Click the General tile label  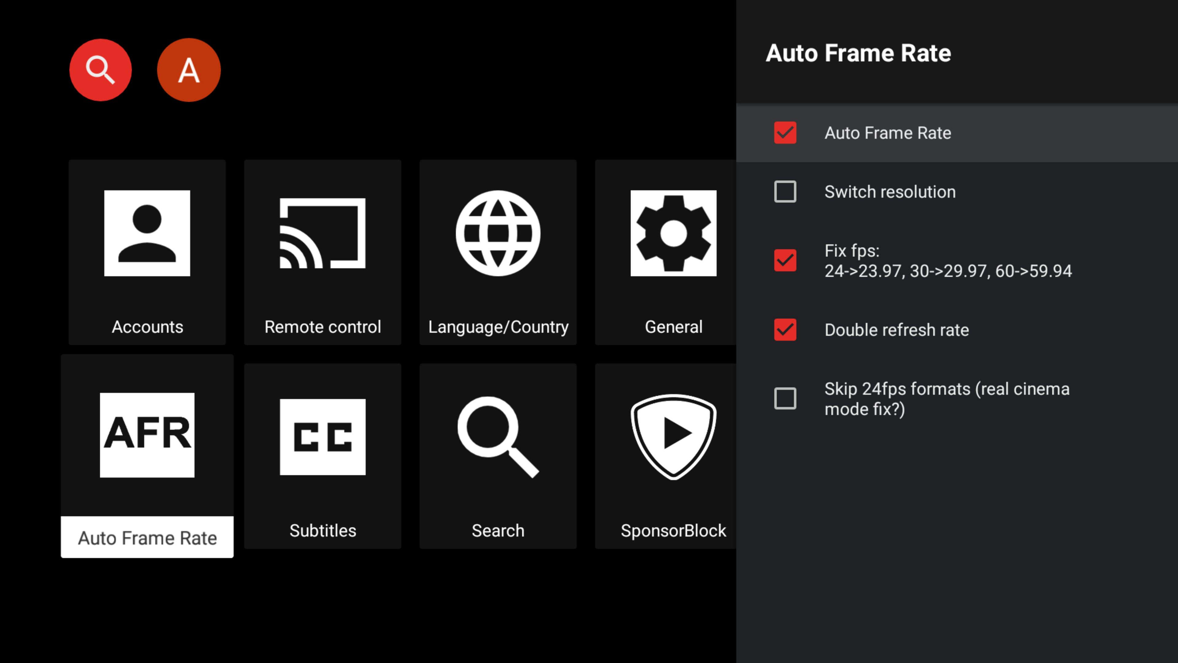674,327
